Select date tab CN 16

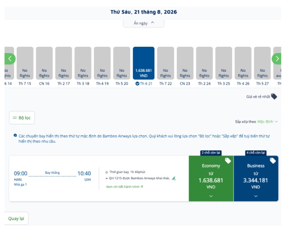pyautogui.click(x=44, y=66)
